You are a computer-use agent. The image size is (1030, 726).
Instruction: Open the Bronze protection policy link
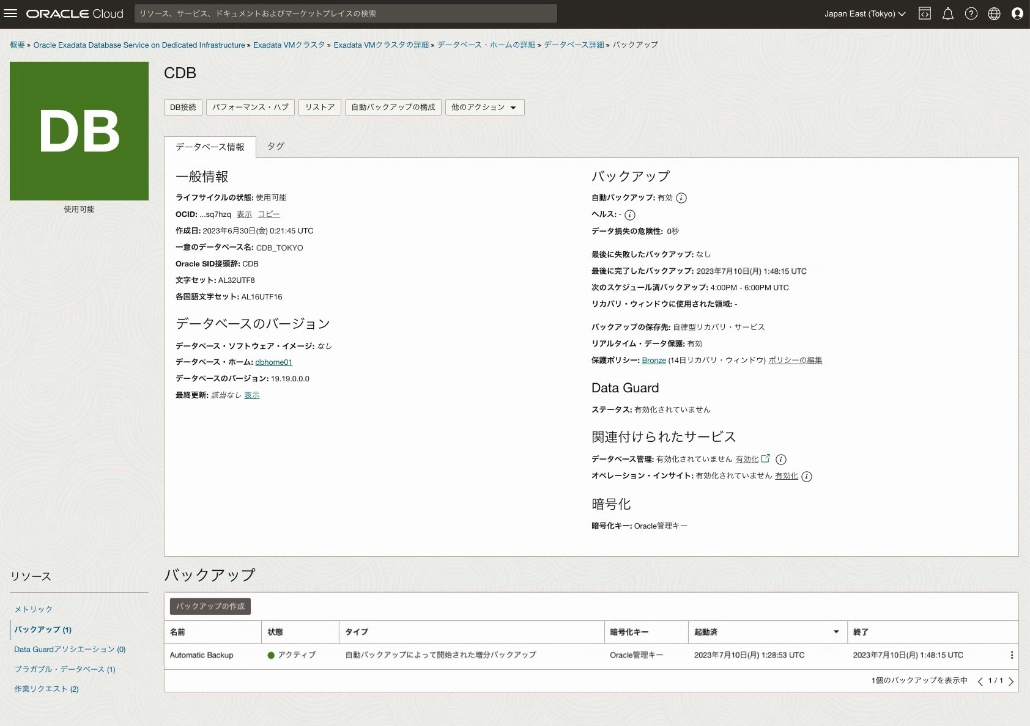pos(654,361)
